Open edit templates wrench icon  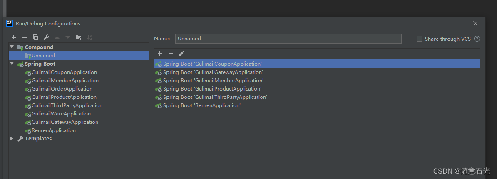point(46,37)
